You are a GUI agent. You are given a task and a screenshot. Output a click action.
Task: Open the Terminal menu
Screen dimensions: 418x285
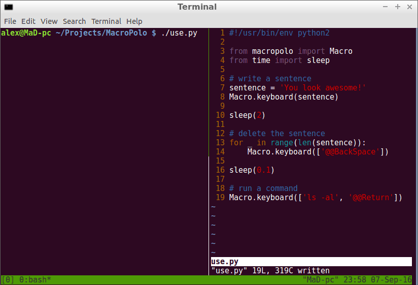pos(106,21)
